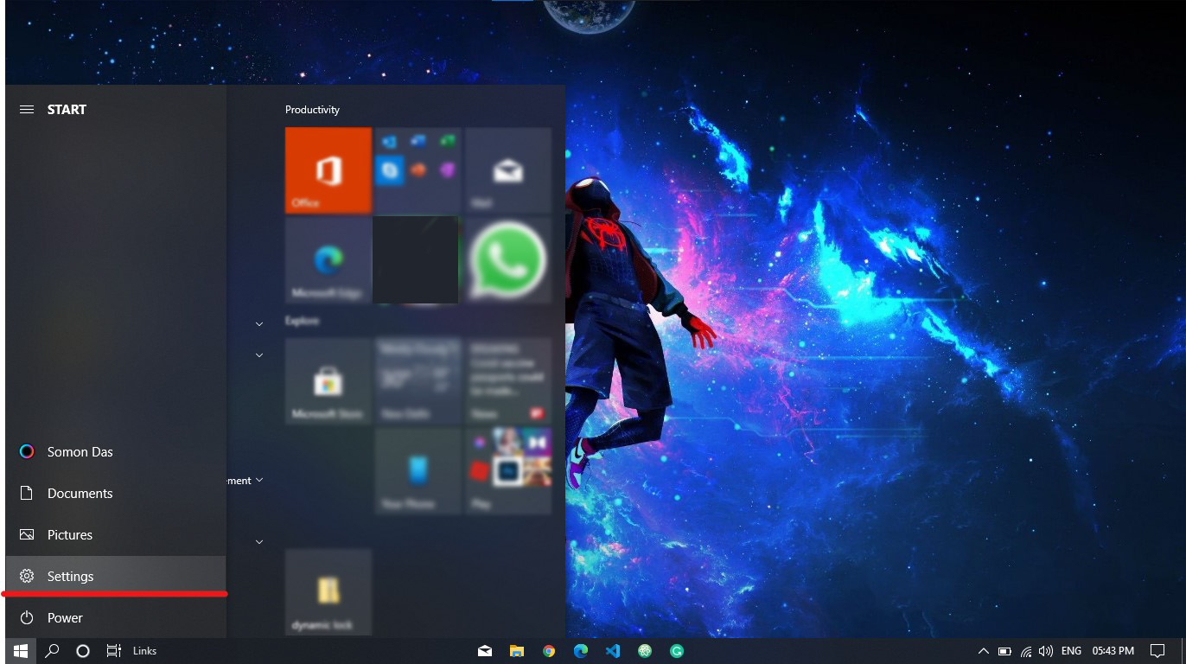This screenshot has width=1186, height=664.
Task: Check the battery status icon
Action: coord(1004,651)
